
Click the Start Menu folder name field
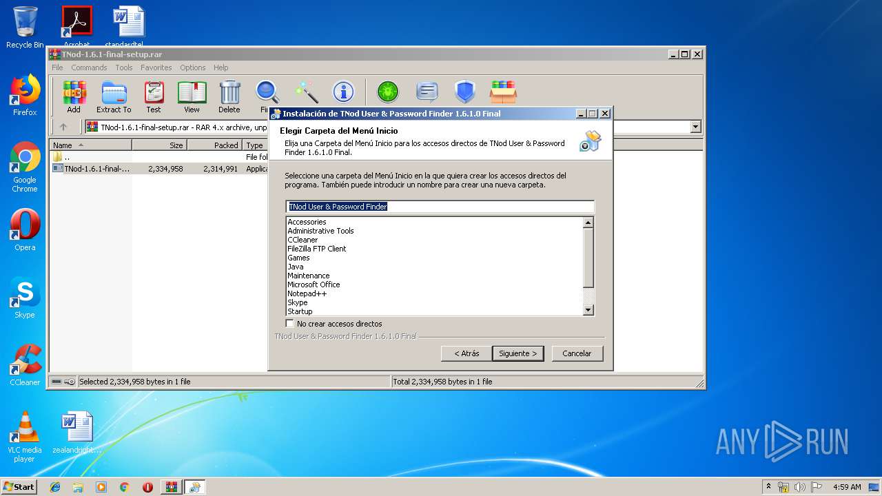[x=440, y=207]
